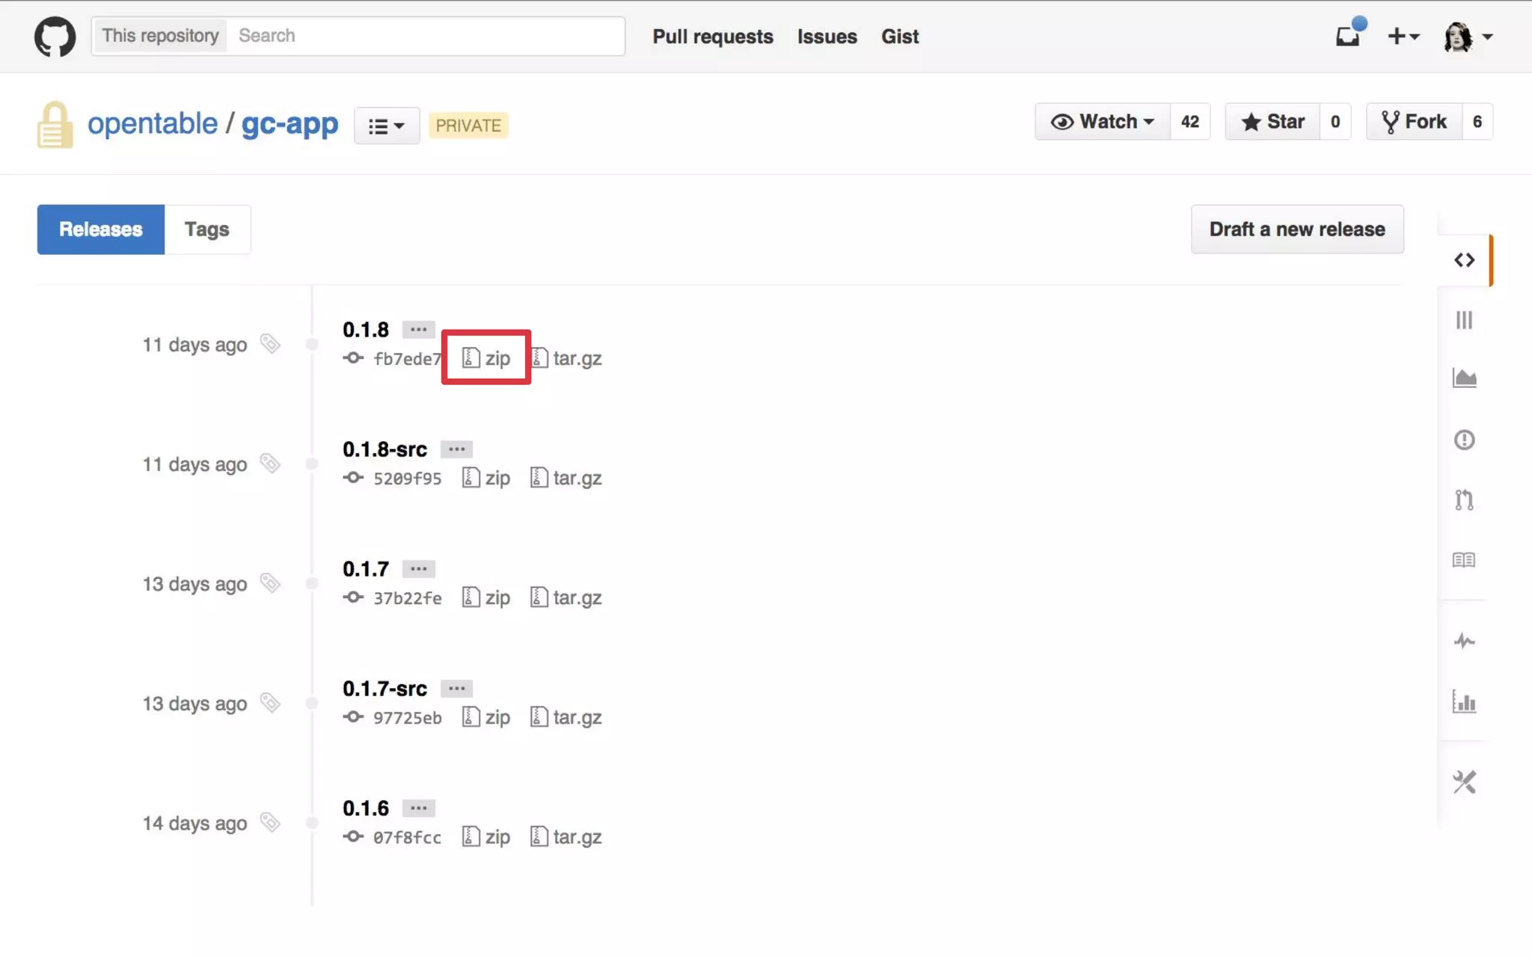The image size is (1532, 957).
Task: Open Pull requests in top navigation
Action: [x=712, y=36]
